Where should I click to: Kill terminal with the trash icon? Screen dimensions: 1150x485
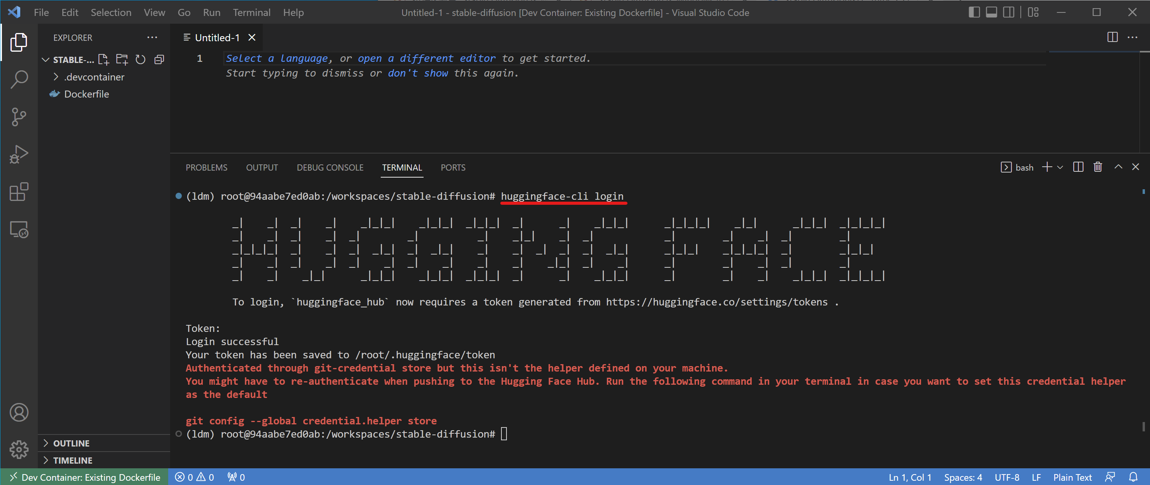1098,167
